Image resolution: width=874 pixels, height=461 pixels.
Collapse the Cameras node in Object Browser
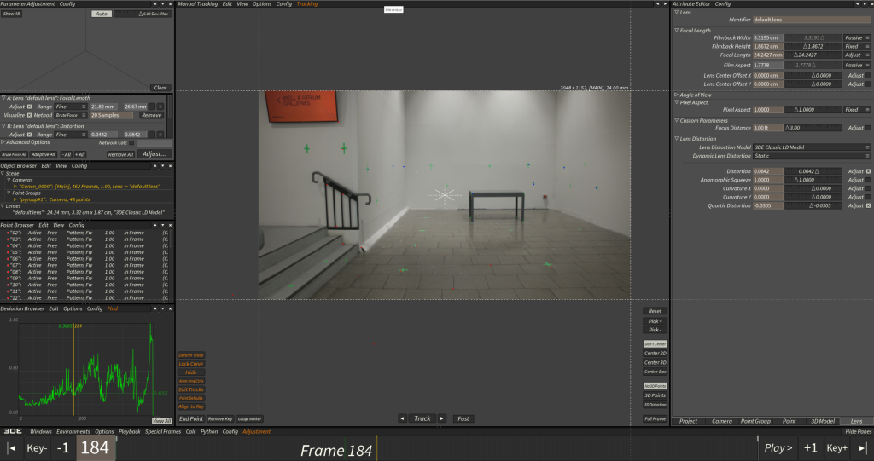point(9,181)
